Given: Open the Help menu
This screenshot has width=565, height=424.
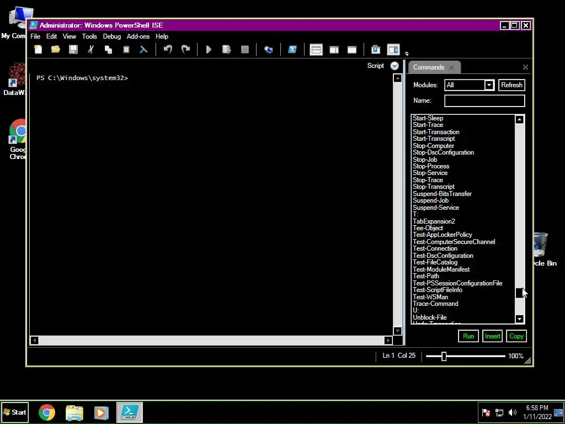Looking at the screenshot, I should tap(162, 36).
